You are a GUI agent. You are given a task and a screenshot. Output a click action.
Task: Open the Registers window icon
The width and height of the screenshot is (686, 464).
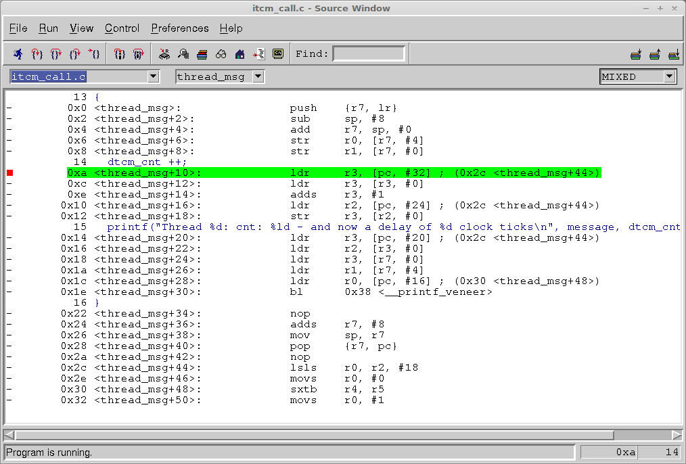[x=164, y=54]
